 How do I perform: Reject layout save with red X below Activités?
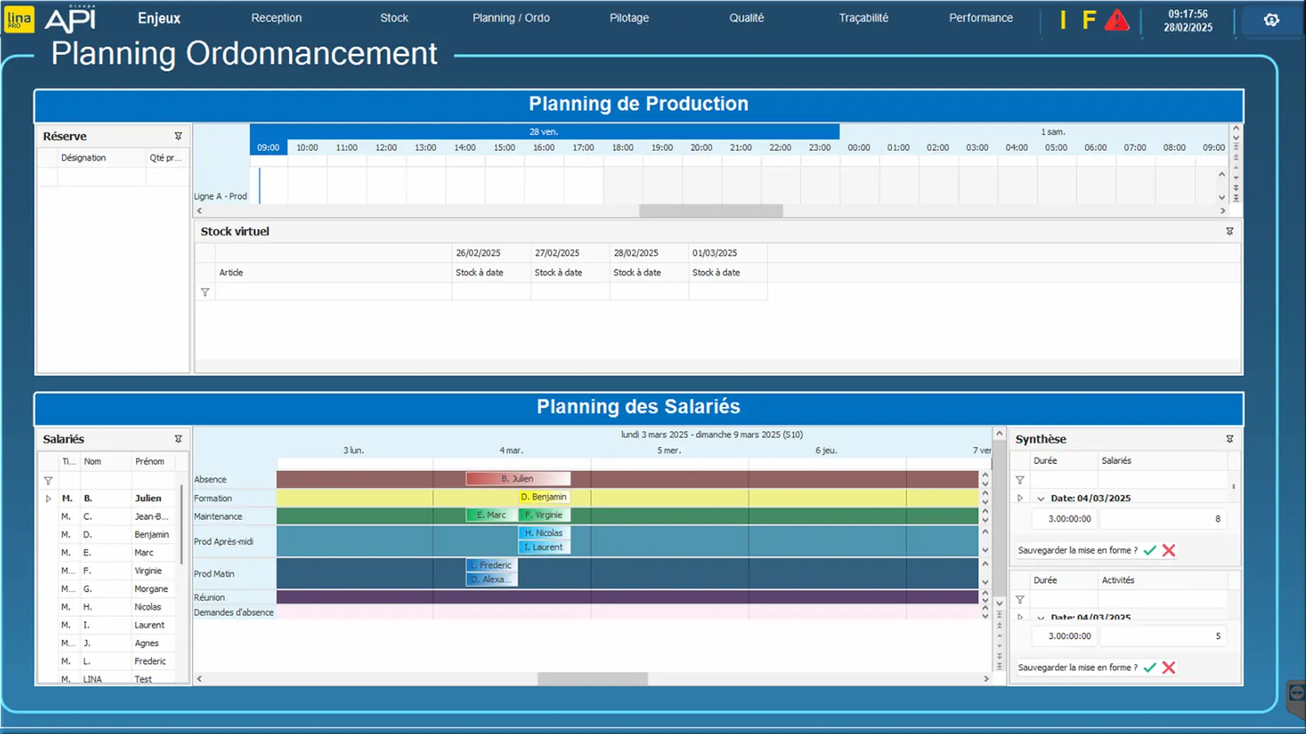1168,667
